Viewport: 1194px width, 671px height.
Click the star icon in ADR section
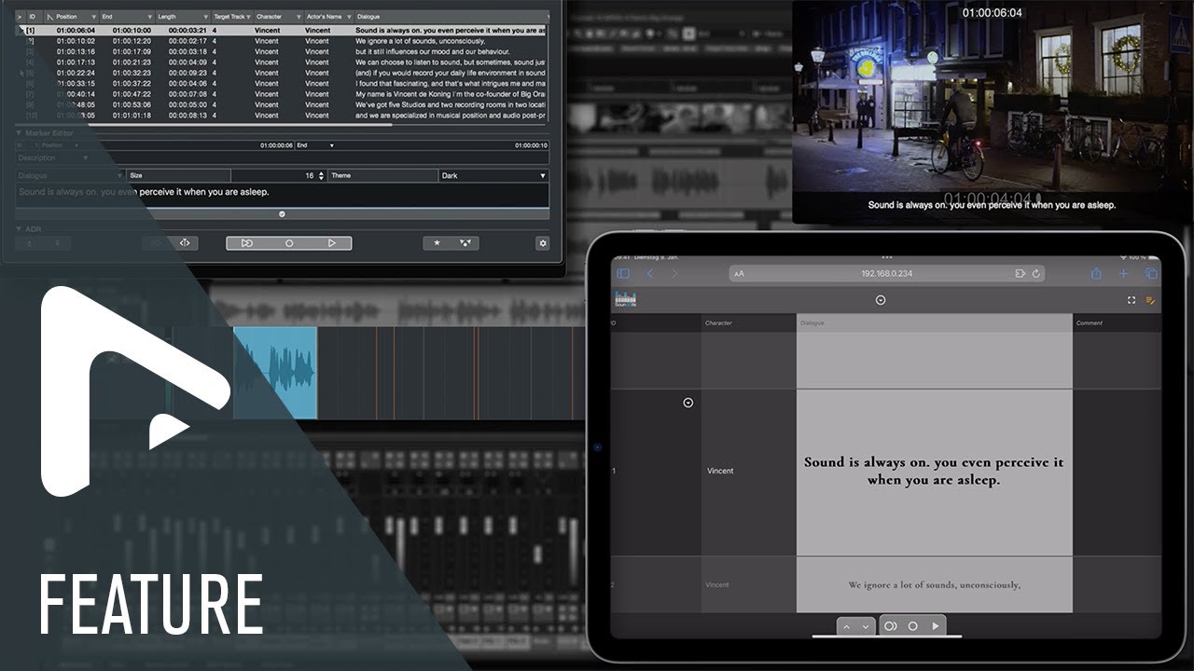[437, 243]
